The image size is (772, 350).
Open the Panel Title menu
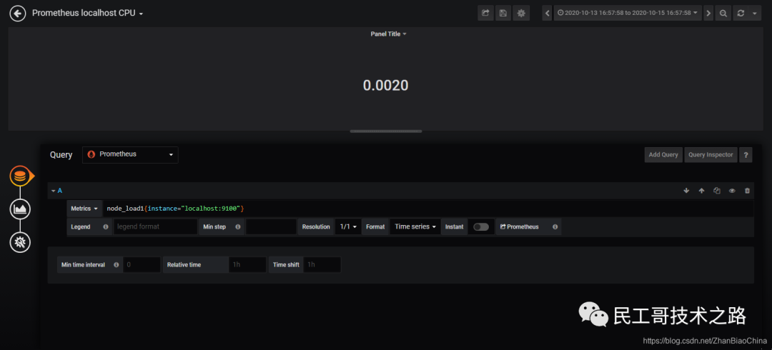(x=388, y=34)
